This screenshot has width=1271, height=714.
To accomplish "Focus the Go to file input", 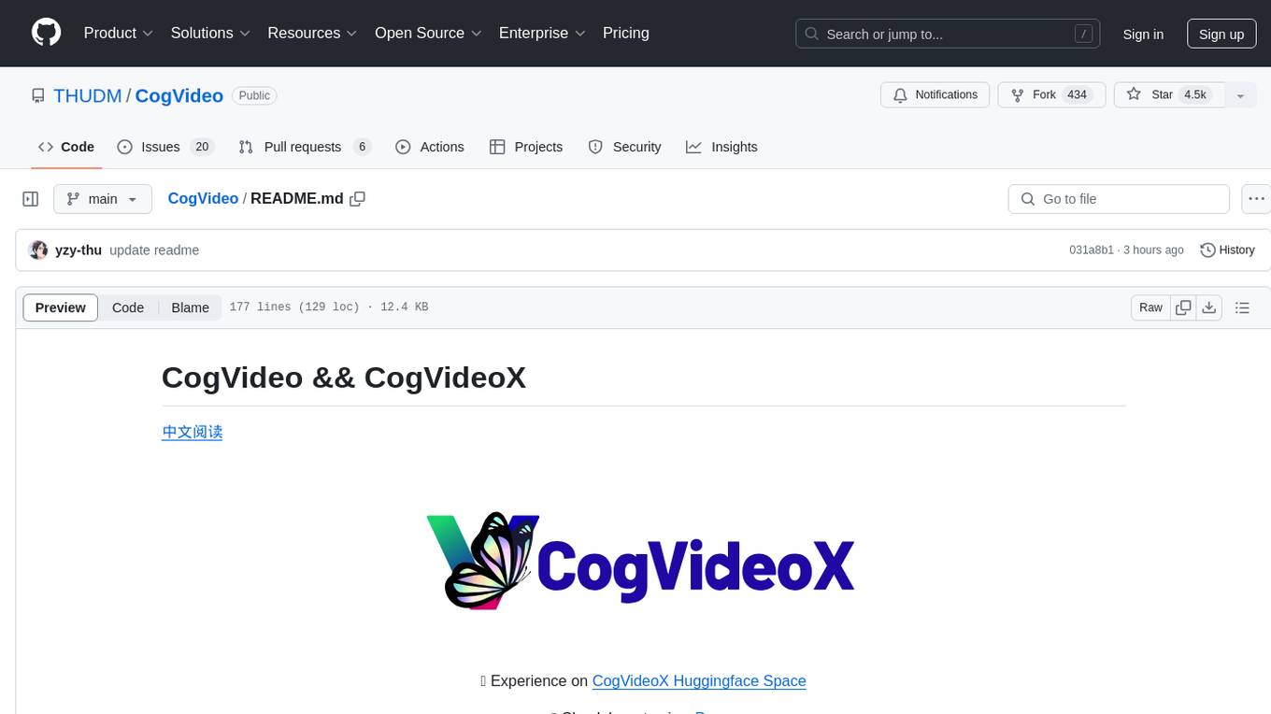I will (1119, 199).
